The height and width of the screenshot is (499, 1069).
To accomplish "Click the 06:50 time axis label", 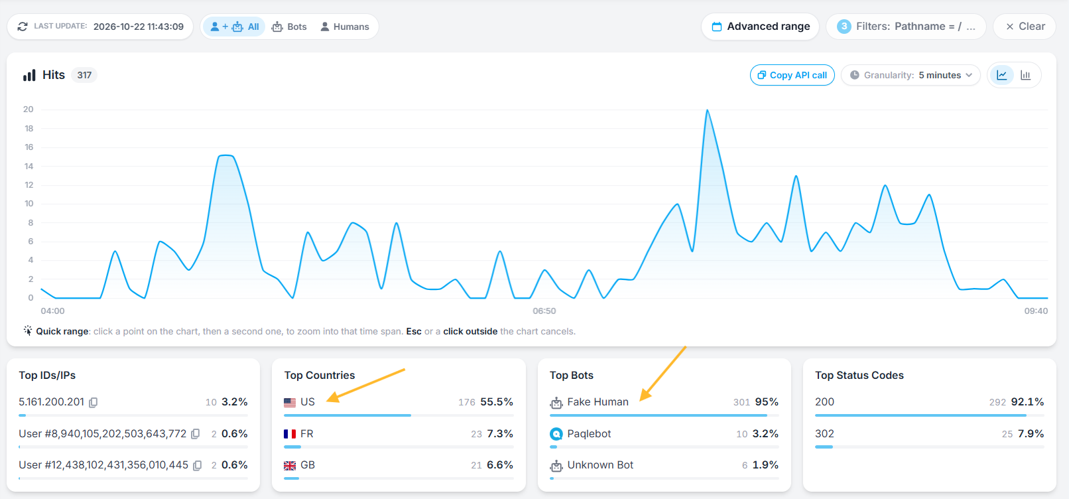I will point(544,311).
